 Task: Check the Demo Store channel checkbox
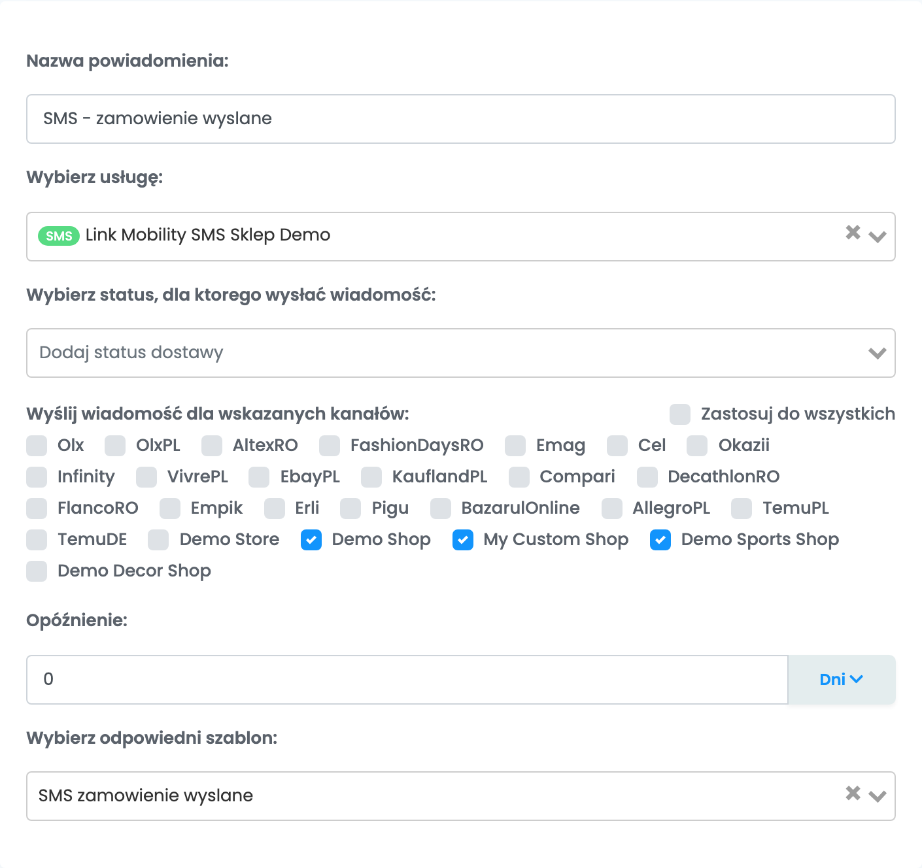coord(158,540)
